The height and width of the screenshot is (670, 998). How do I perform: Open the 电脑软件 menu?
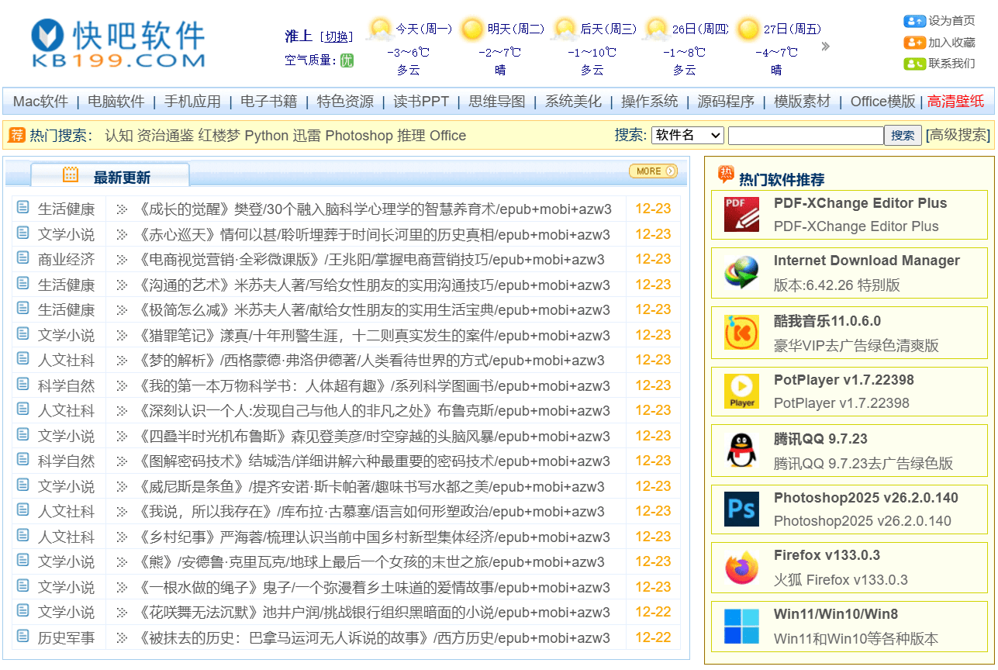click(x=116, y=102)
